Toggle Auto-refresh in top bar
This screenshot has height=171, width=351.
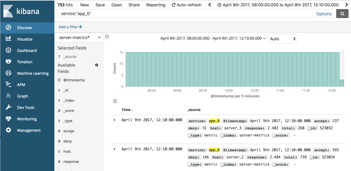pos(186,5)
